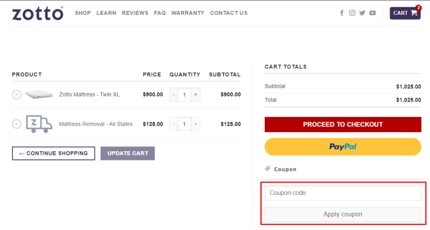Open the Learn menu
This screenshot has width=430, height=230.
(106, 13)
